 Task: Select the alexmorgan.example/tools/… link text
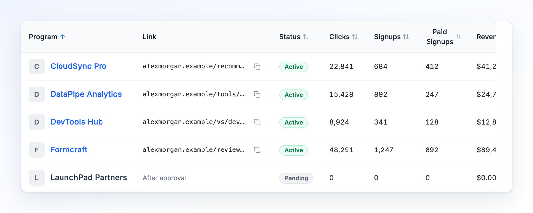coord(193,94)
